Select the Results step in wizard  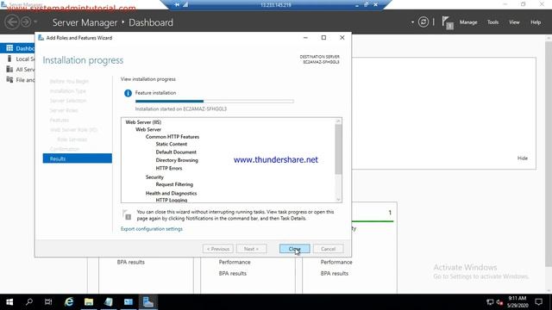pos(78,158)
